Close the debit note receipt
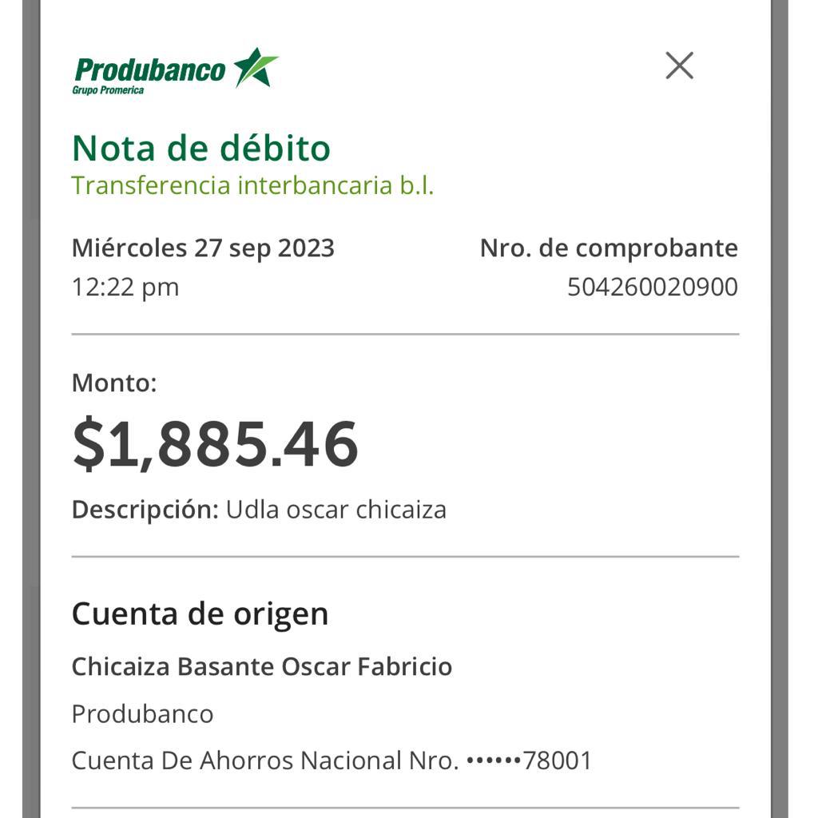Screen dimensions: 814x818 point(679,66)
